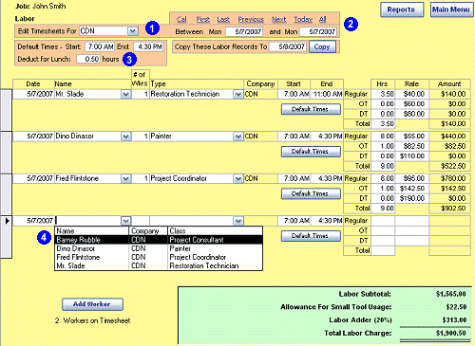Choose Fred Flintstone in the dropdown list
The image size is (475, 346).
click(159, 257)
